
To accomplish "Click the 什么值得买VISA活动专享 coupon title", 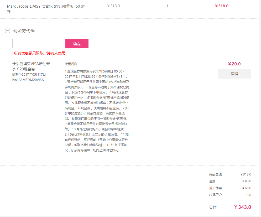I will pos(31,66).
